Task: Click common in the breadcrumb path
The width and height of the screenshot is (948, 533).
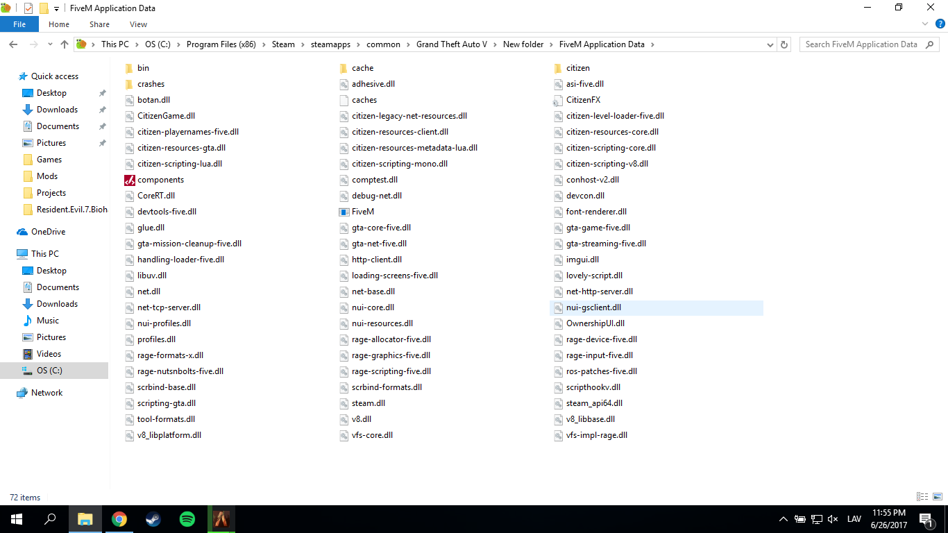Action: [x=384, y=44]
